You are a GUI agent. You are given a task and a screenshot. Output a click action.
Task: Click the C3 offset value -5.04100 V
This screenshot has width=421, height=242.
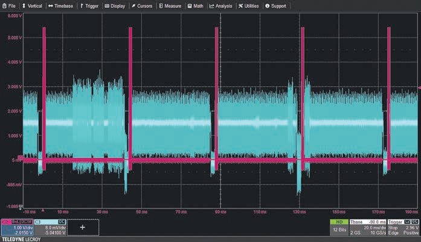(54, 232)
